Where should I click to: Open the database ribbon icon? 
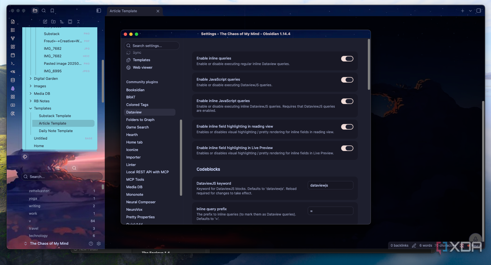click(x=13, y=80)
